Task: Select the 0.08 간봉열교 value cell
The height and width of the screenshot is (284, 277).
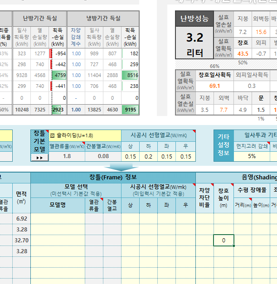Action: pos(103,156)
